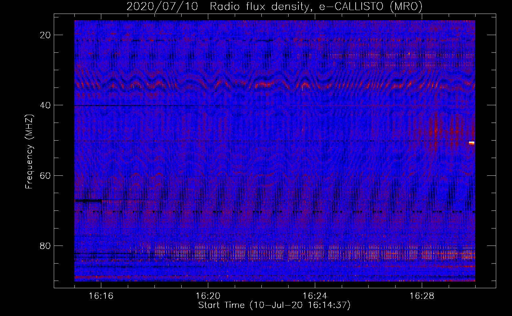This screenshot has width=512, height=316.
Task: Click the 20 MHz frequency tick label
Action: pos(46,35)
